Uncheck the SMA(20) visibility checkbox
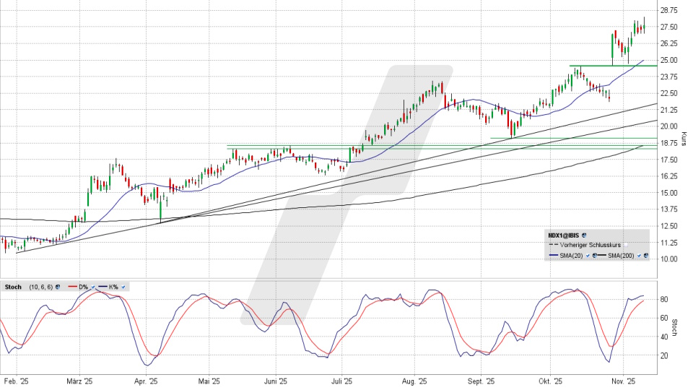The width and height of the screenshot is (693, 390). point(587,256)
